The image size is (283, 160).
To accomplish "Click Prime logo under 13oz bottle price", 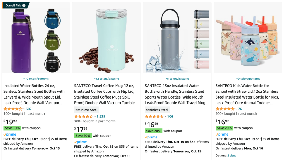I will (151, 137).
